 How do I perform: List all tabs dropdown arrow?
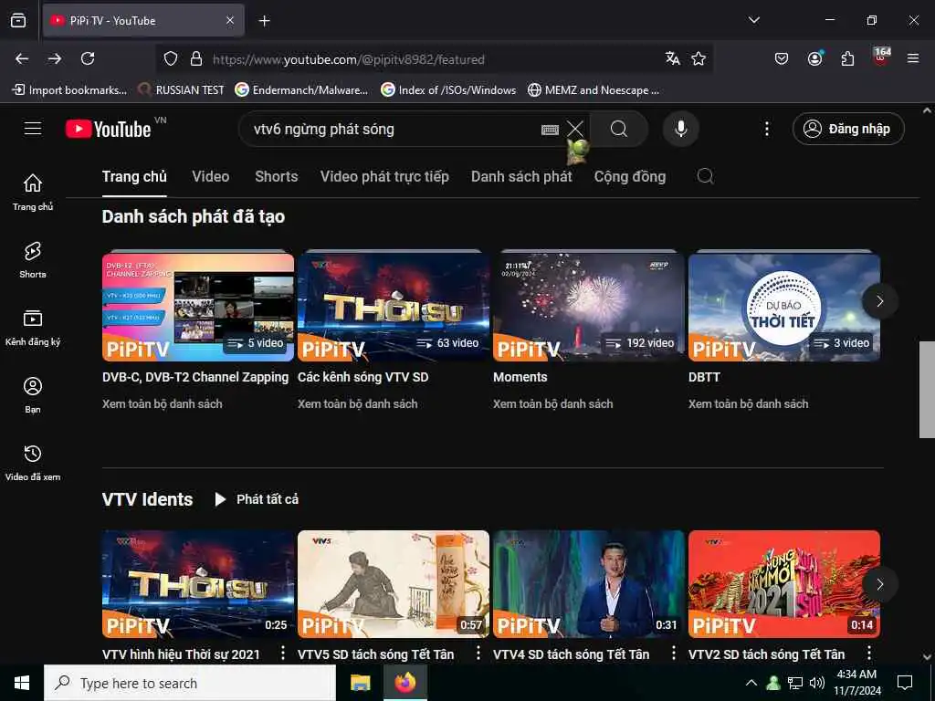(754, 20)
